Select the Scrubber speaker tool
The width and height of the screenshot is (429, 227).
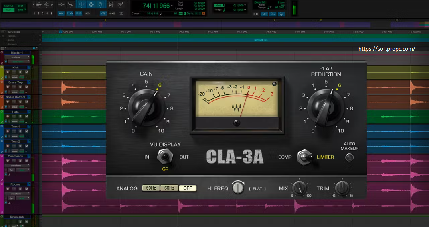click(x=111, y=5)
